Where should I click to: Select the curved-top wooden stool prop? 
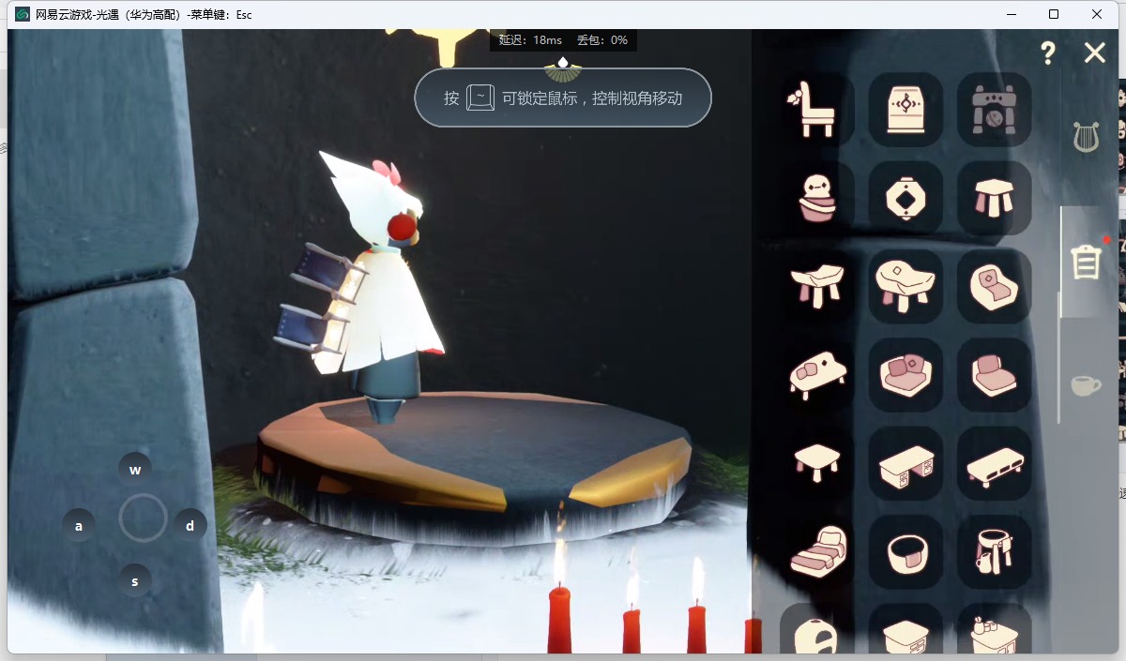pyautogui.click(x=817, y=286)
